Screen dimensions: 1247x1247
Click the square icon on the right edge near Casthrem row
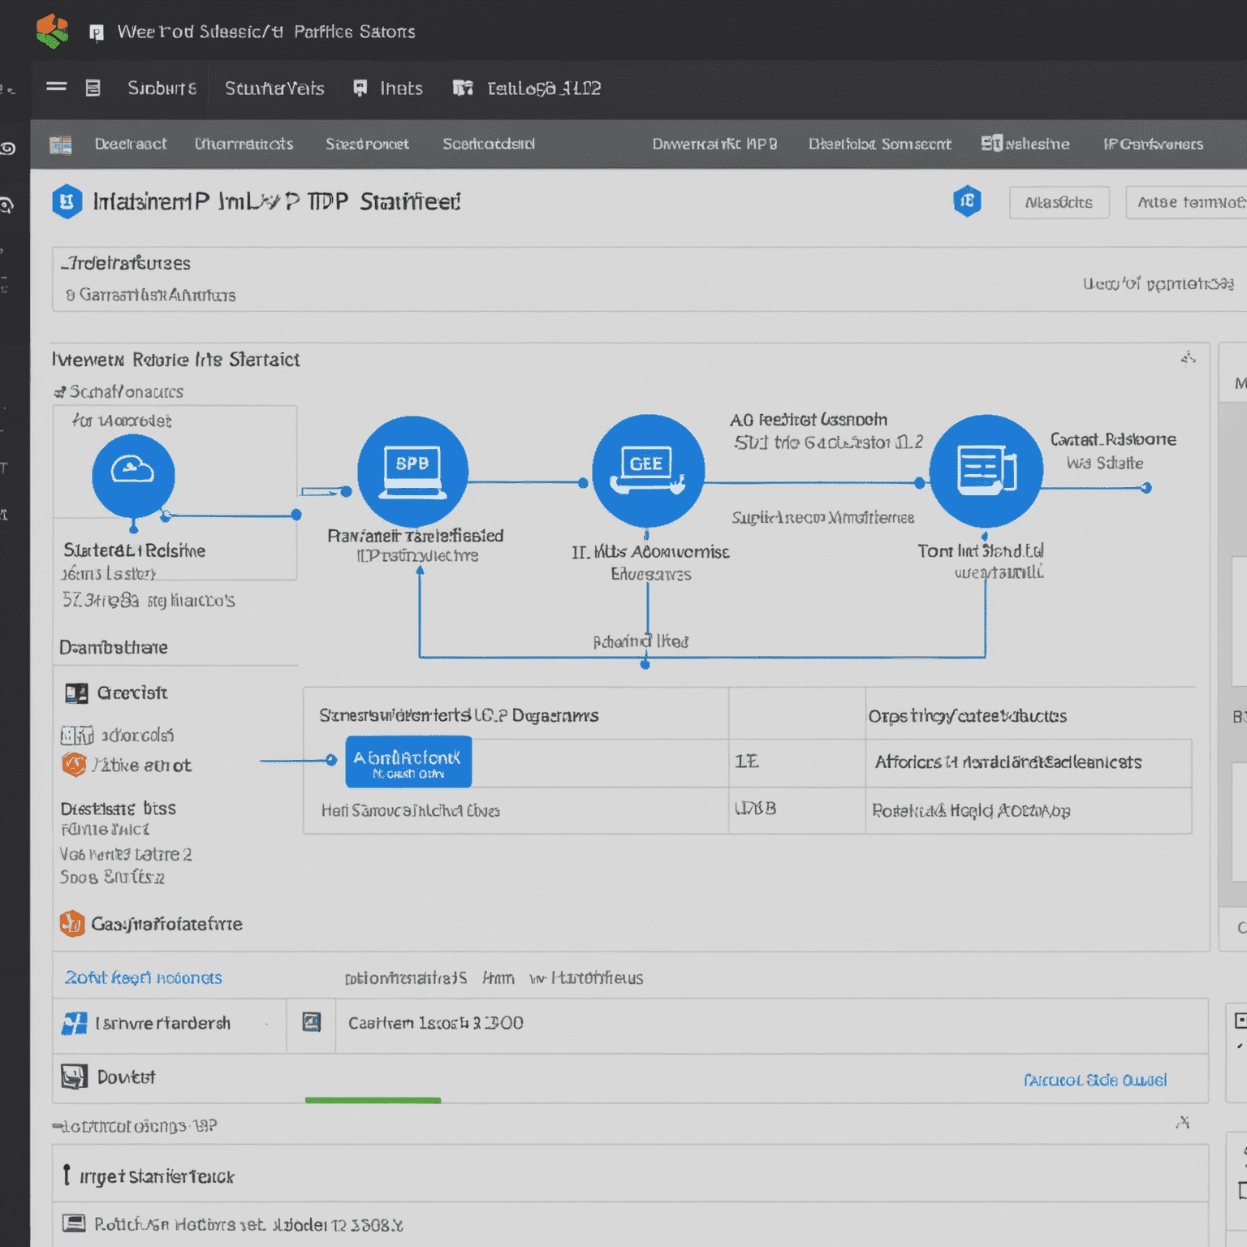pyautogui.click(x=1241, y=1020)
